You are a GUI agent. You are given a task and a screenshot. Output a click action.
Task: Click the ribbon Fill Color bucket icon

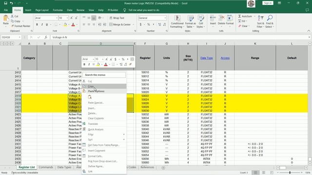click(x=65, y=25)
